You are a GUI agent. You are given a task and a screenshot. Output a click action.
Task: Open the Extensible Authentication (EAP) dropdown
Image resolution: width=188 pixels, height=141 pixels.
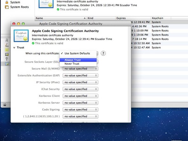[x=80, y=76]
